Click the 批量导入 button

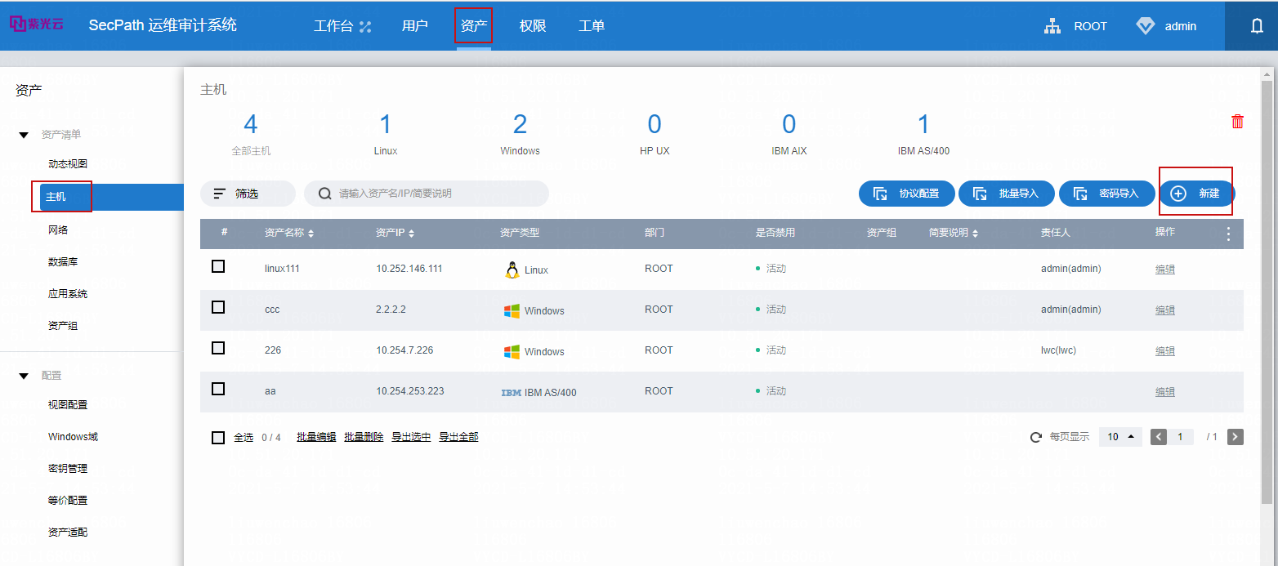[x=1007, y=194]
